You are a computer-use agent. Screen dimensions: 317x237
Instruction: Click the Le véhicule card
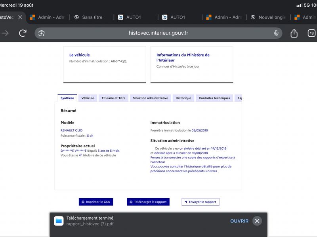105,64
